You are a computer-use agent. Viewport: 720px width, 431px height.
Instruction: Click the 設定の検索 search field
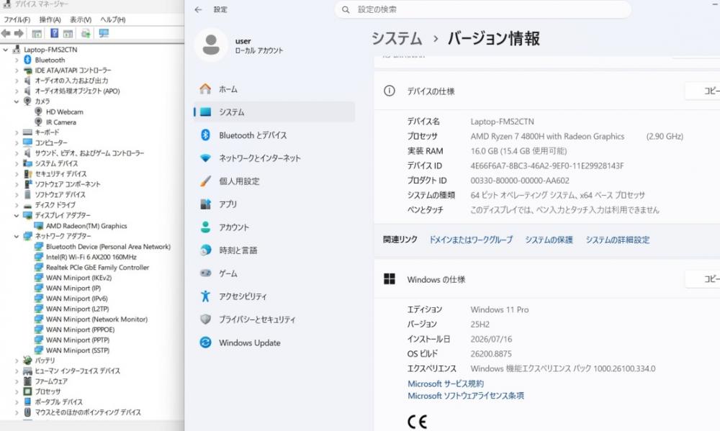tap(482, 9)
